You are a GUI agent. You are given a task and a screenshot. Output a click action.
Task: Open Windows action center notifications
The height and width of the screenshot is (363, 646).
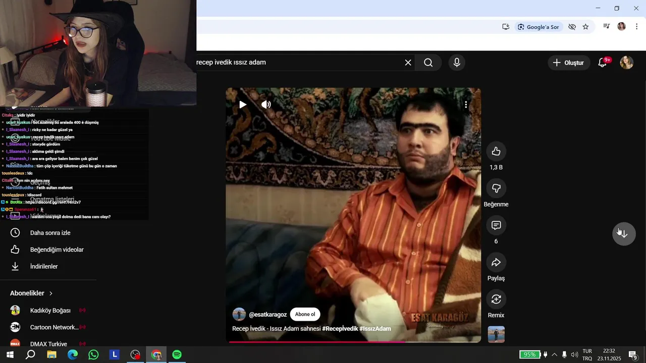[x=633, y=355]
